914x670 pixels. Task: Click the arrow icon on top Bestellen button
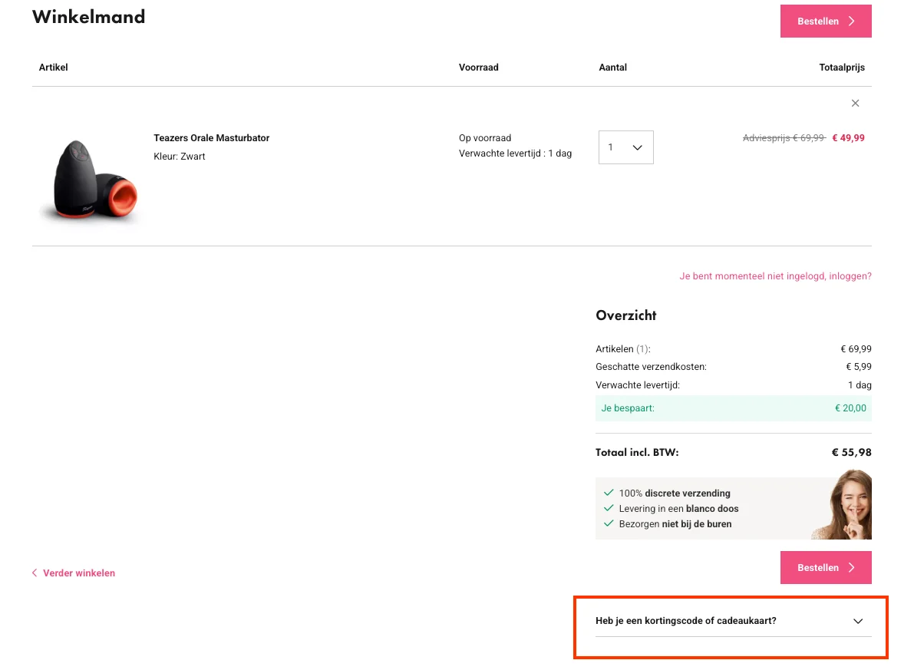point(852,21)
